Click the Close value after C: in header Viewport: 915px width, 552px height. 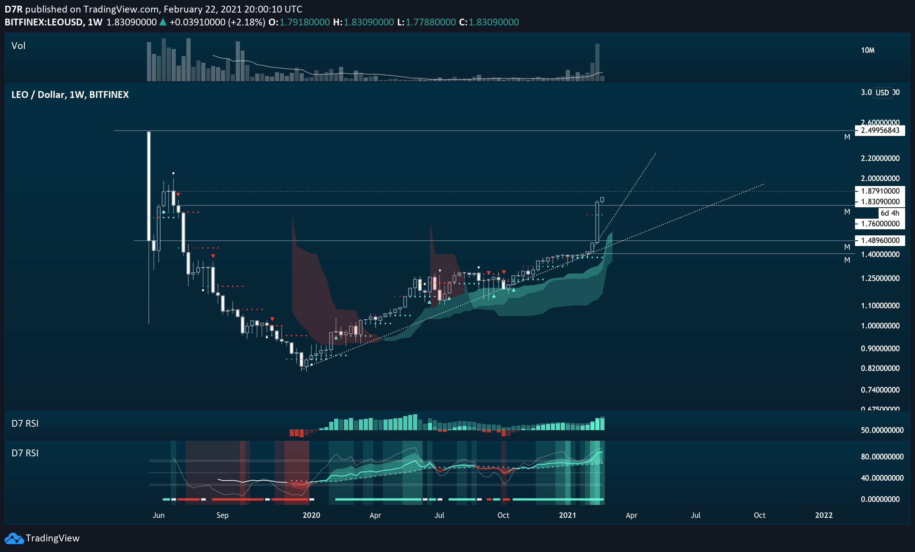point(494,22)
